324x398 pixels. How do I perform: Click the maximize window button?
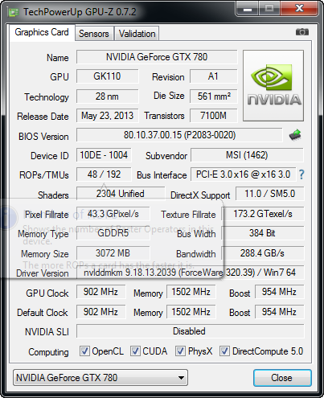pyautogui.click(x=269, y=9)
